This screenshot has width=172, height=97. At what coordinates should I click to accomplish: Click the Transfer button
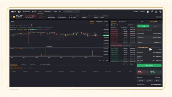[x=149, y=81]
